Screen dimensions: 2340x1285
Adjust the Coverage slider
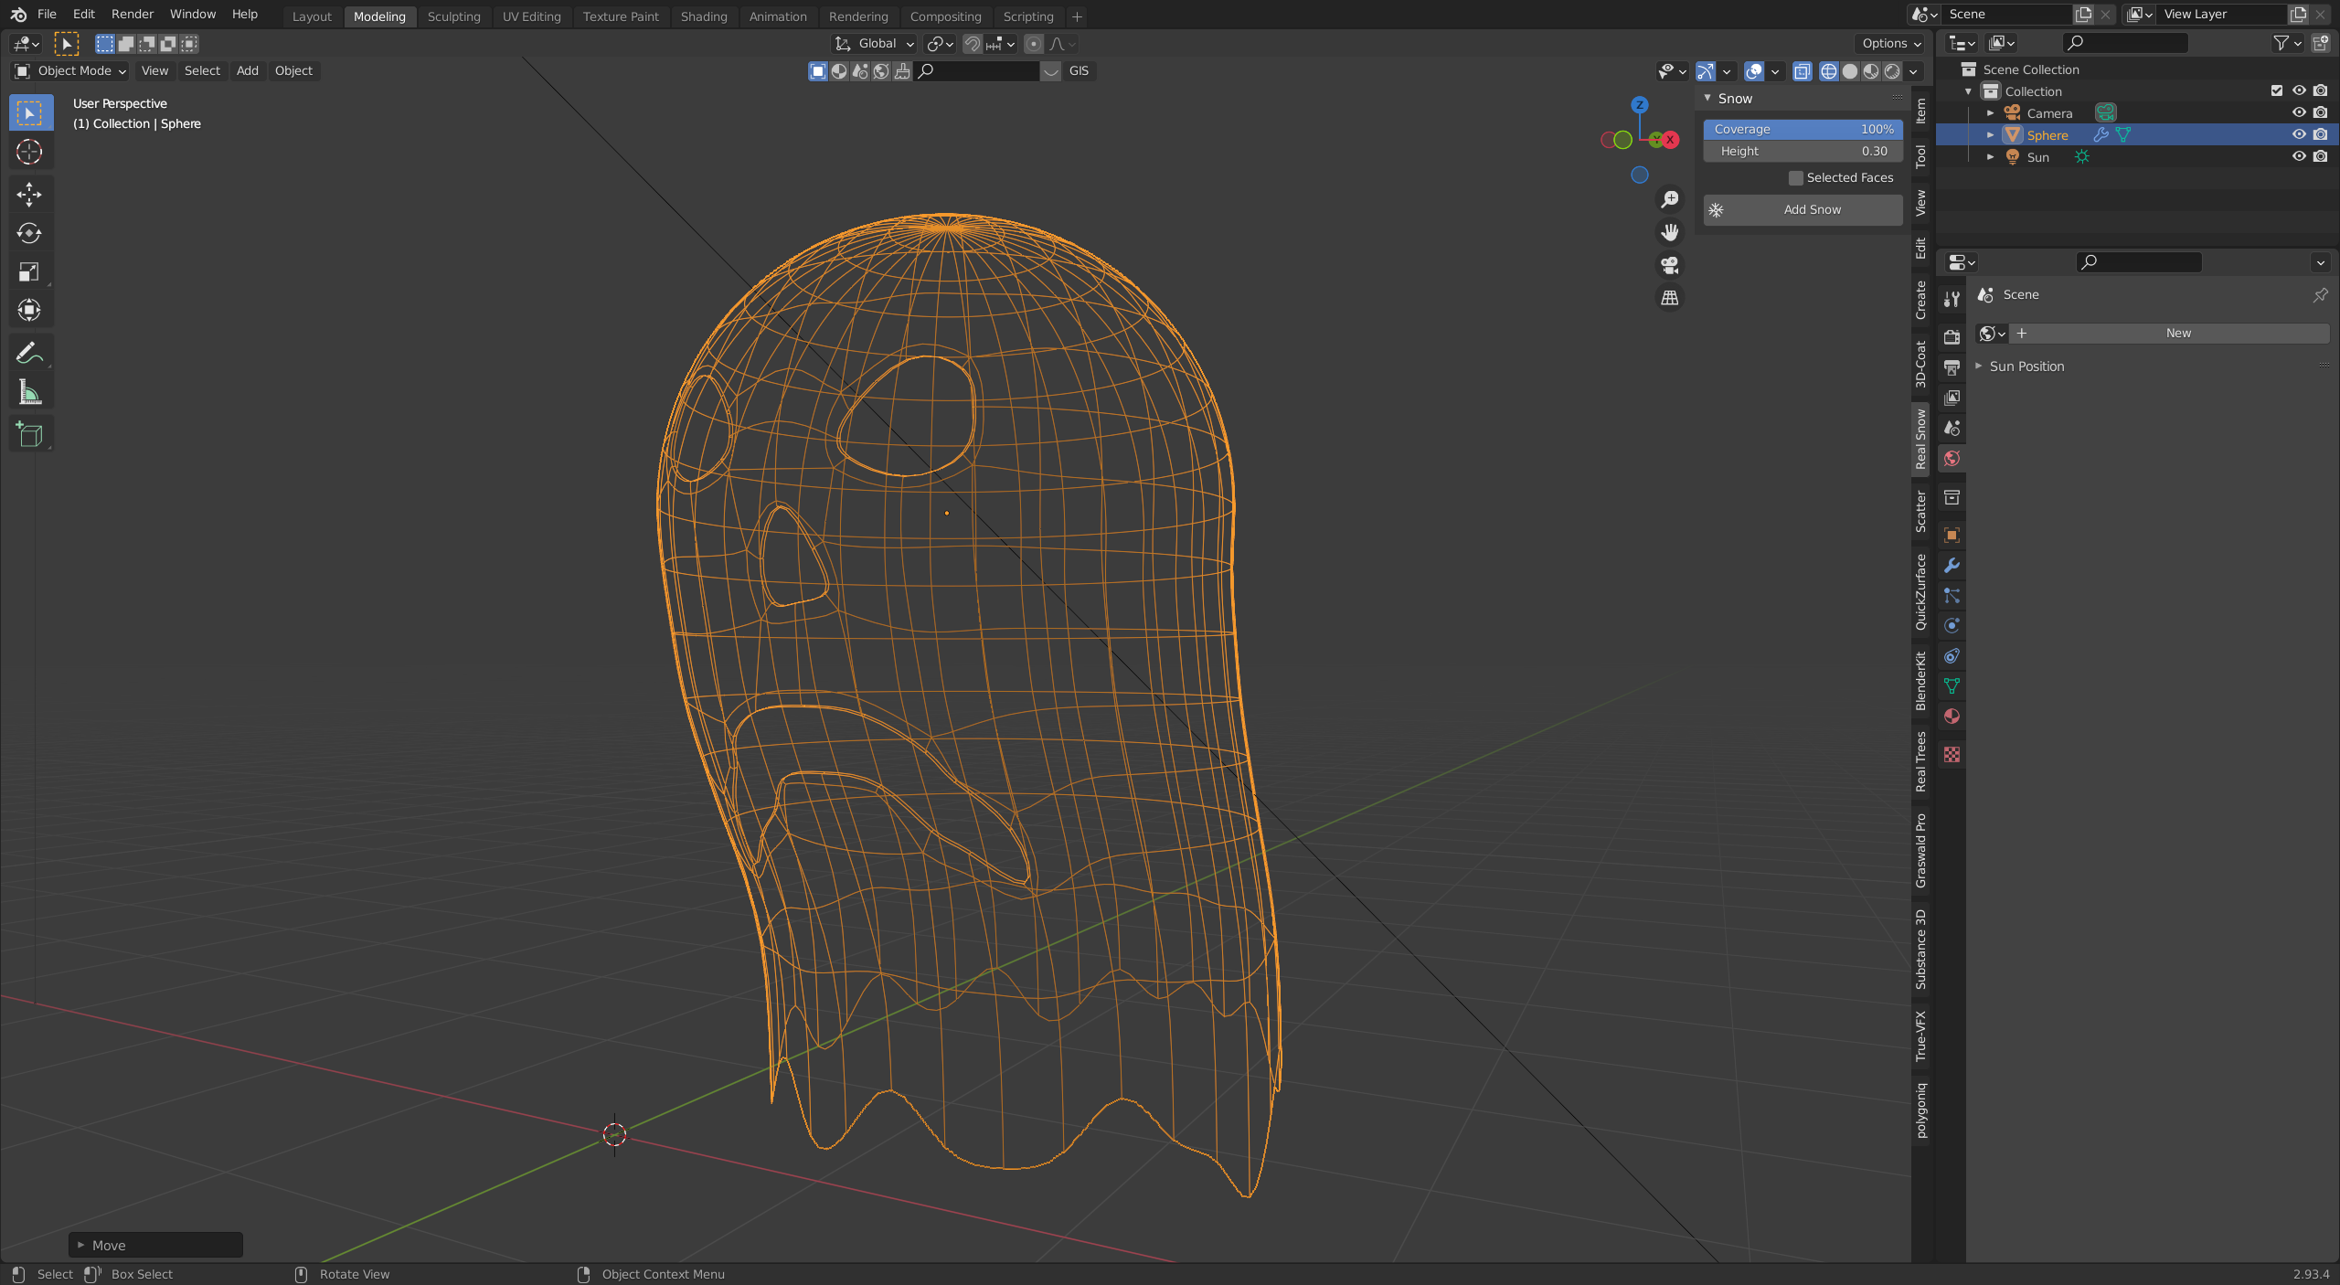tap(1803, 130)
